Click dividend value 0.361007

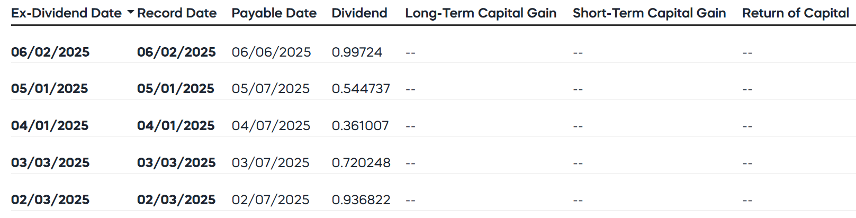(x=360, y=126)
